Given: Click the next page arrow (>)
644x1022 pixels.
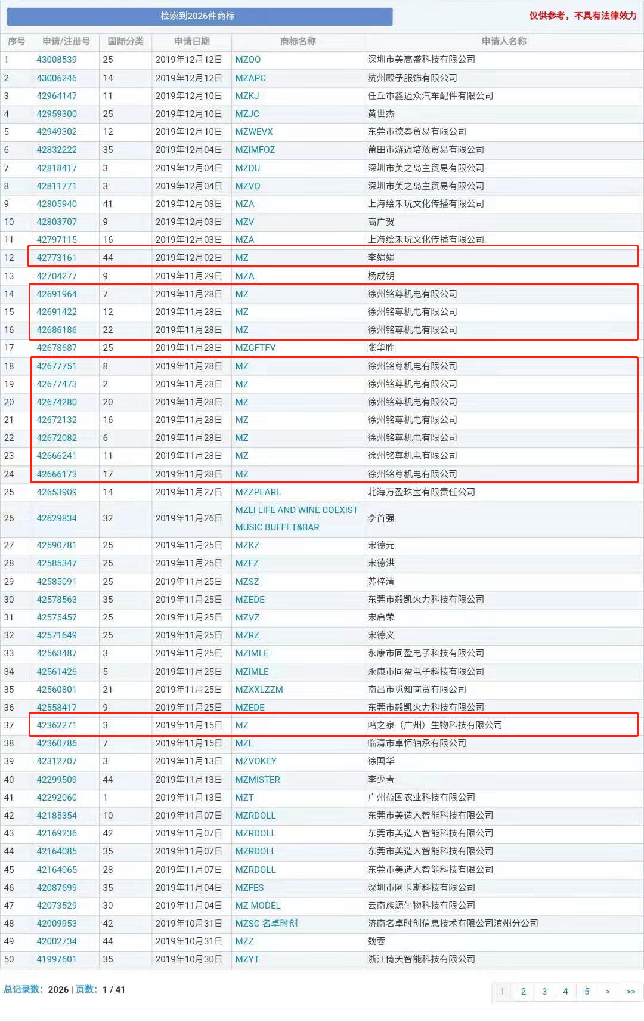Looking at the screenshot, I should [607, 991].
